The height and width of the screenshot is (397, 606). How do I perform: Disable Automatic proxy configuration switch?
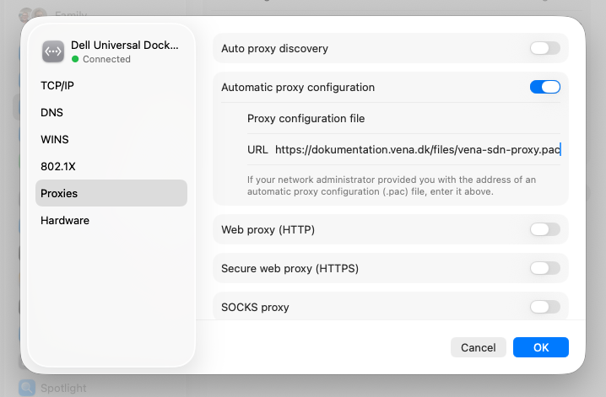(545, 87)
